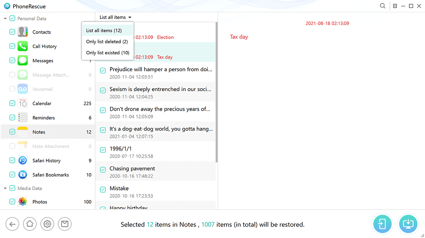
Task: Click the Safari History icon
Action: pyautogui.click(x=23, y=160)
